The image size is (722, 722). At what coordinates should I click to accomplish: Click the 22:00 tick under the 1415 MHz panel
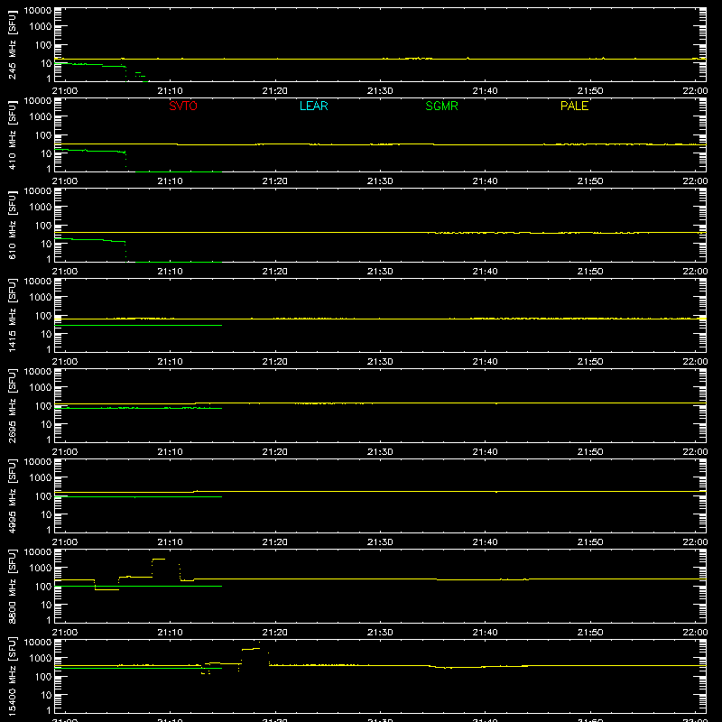[x=695, y=362]
